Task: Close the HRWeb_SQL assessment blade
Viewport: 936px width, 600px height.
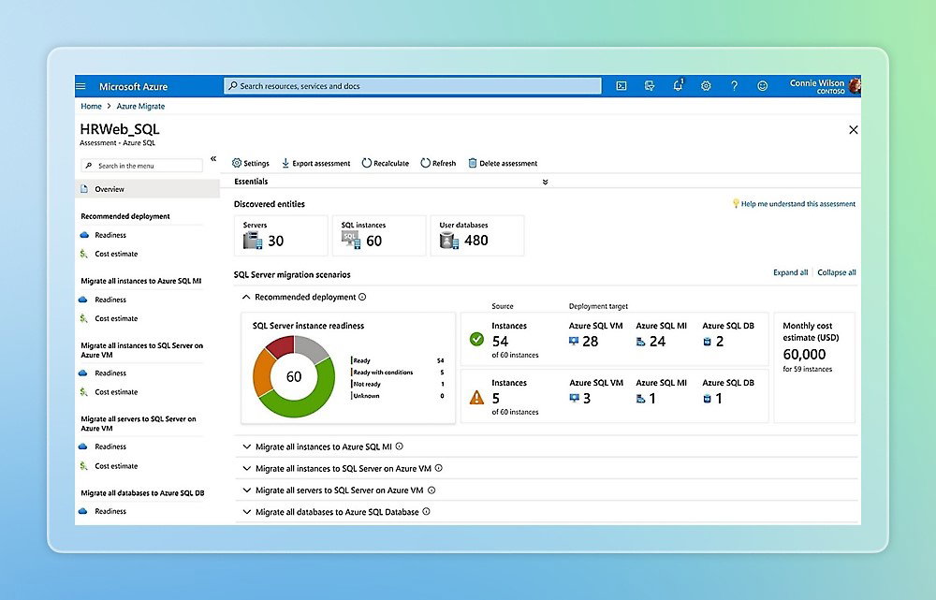Action: (x=854, y=129)
